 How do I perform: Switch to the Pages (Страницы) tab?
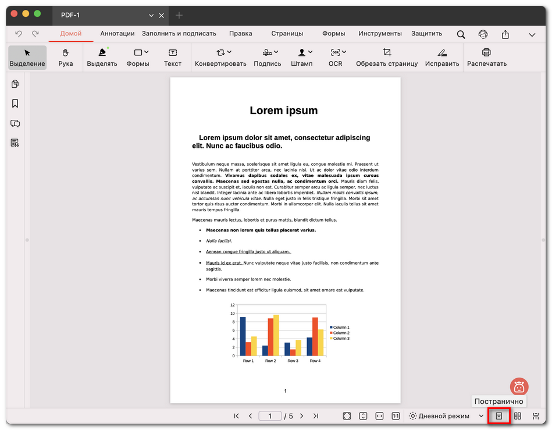pyautogui.click(x=287, y=34)
